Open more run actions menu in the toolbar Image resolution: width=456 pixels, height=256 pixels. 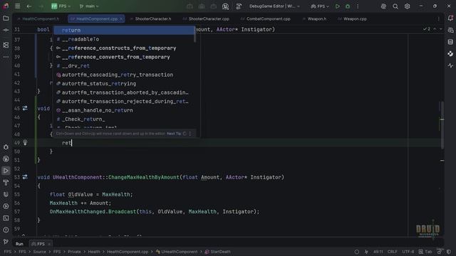(358, 6)
